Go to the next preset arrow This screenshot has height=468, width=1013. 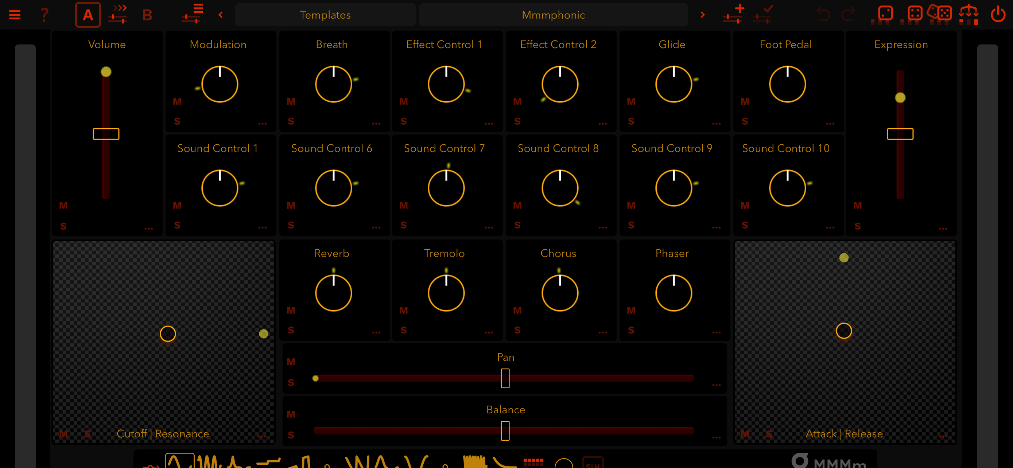(x=703, y=15)
